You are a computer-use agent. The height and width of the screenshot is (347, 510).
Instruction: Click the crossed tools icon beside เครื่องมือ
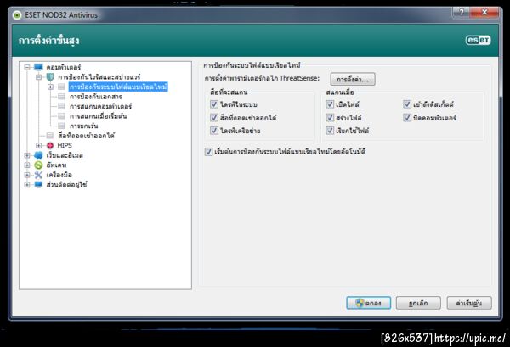(38, 175)
